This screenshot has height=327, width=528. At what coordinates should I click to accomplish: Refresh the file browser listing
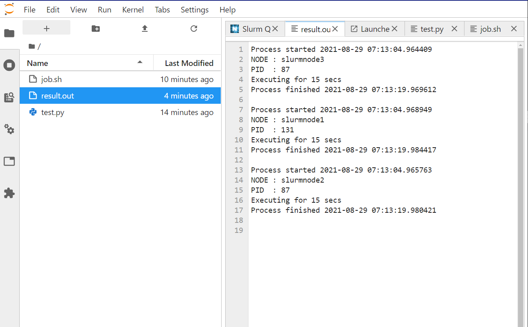click(193, 29)
